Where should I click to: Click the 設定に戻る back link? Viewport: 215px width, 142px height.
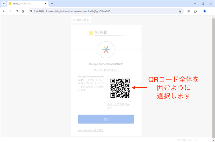coord(81,20)
